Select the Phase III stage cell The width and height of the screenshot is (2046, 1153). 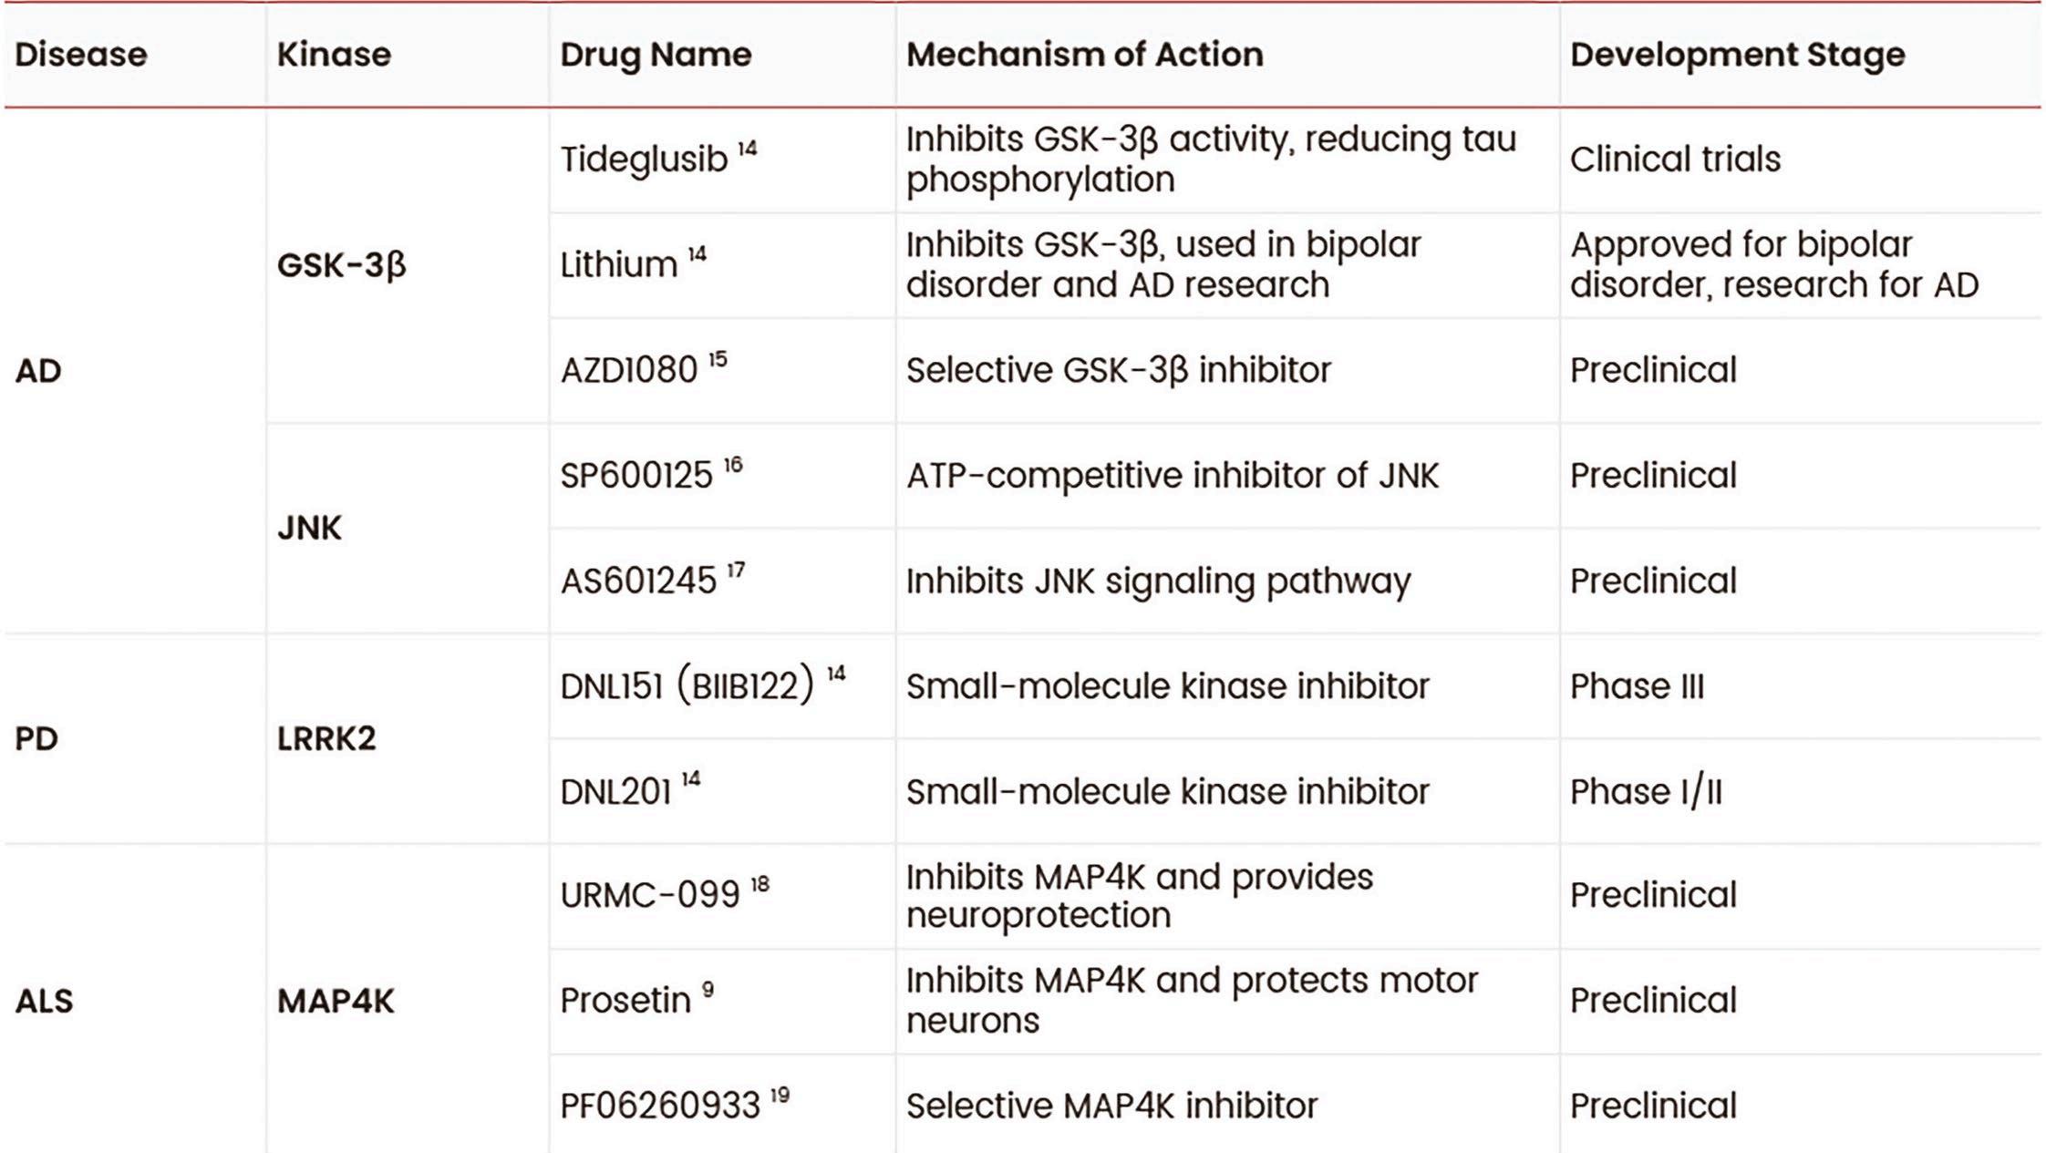[x=1637, y=686]
